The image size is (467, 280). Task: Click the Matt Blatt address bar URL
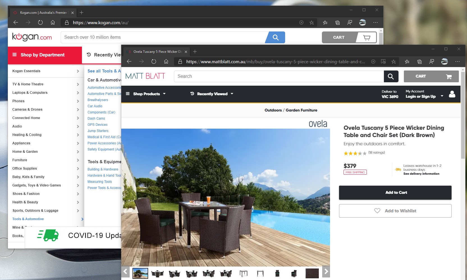point(276,62)
